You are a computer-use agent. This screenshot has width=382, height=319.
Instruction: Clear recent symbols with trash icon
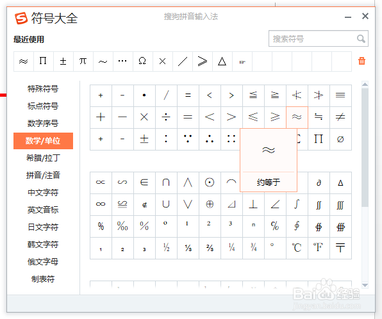(361, 61)
